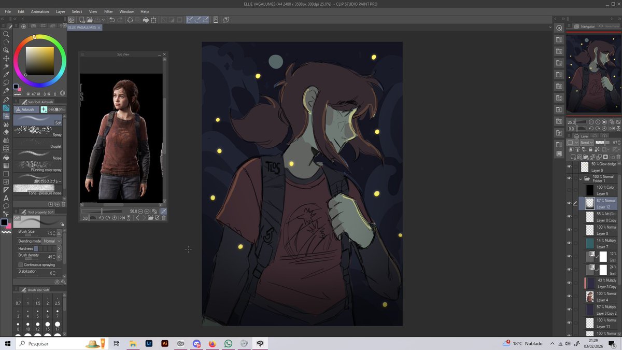
Task: Open Lightroom from the taskbar
Action: coord(149,343)
